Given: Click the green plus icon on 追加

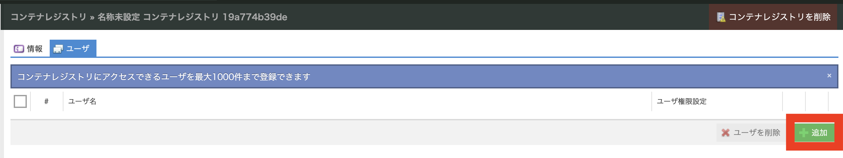Looking at the screenshot, I should pyautogui.click(x=803, y=133).
